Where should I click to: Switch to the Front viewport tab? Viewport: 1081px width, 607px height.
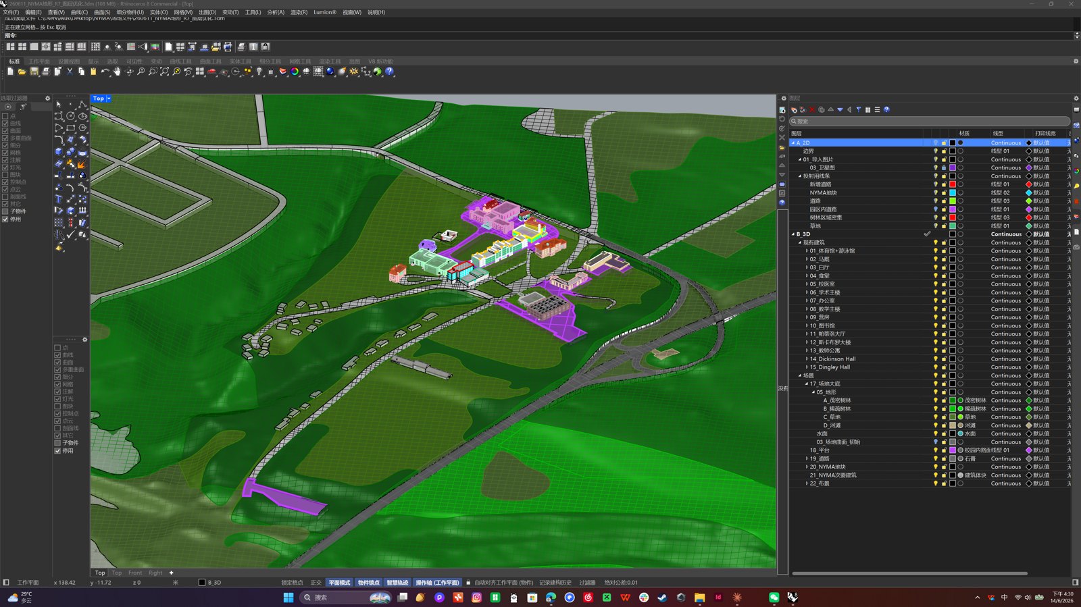pos(135,573)
